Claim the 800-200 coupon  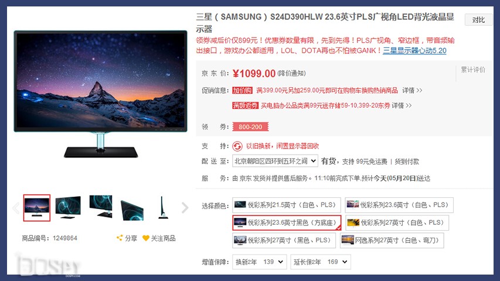pos(250,127)
